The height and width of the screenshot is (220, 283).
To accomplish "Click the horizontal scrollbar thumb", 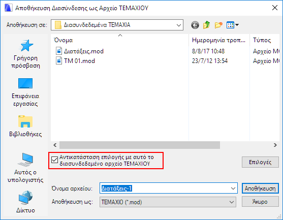I will pos(140,145).
